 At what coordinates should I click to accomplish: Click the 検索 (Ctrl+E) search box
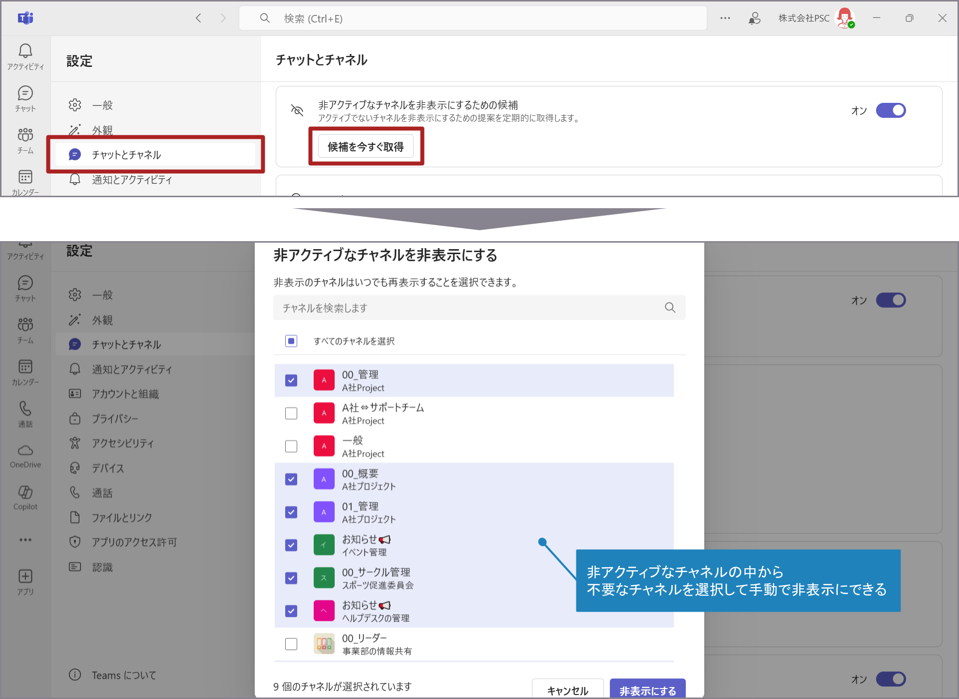click(x=473, y=18)
